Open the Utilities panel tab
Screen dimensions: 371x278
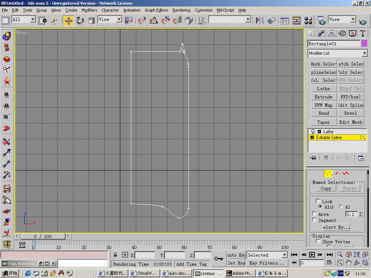pyautogui.click(x=363, y=33)
